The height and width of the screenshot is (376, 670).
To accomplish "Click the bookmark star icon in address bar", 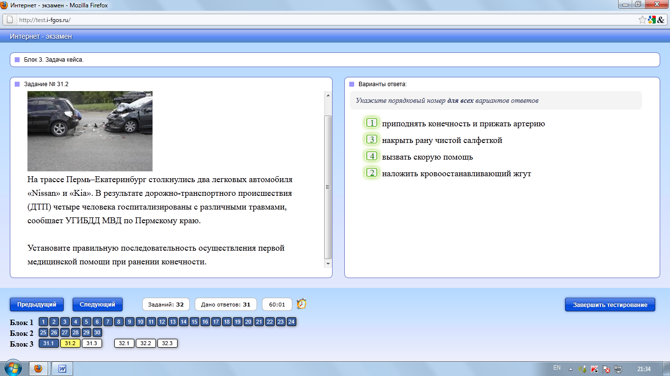I will click(x=642, y=20).
